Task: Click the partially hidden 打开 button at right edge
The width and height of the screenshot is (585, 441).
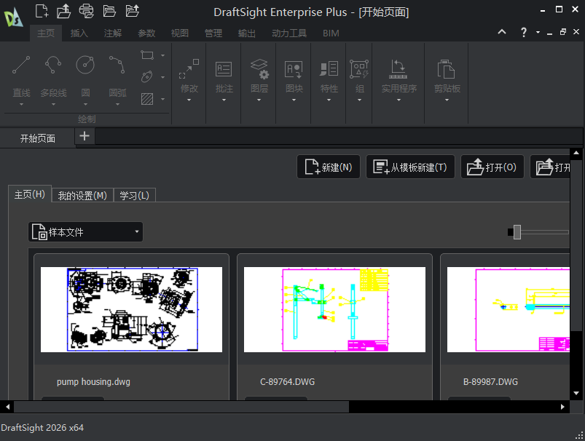Action: [x=550, y=167]
